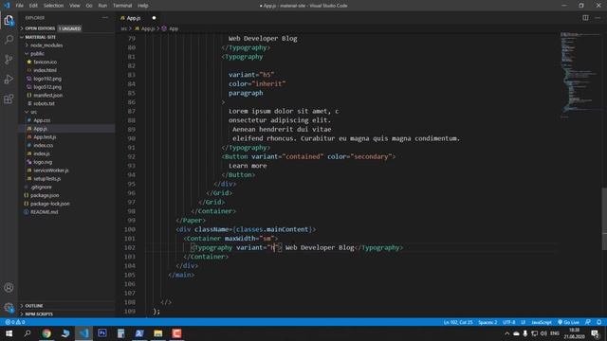Open the Manage gear icon

pos(9,307)
